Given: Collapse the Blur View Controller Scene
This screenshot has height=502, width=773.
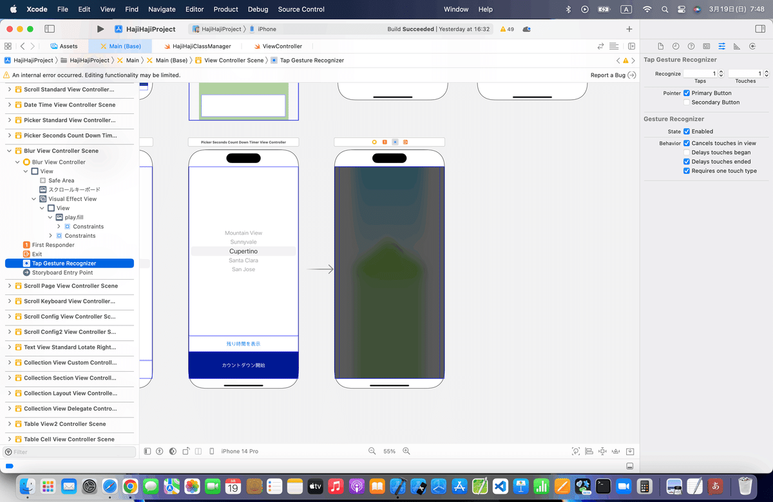Looking at the screenshot, I should (x=10, y=151).
